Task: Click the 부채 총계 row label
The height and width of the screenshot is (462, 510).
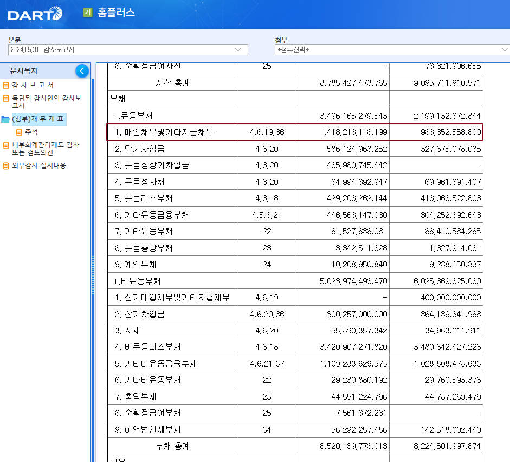Action: click(x=173, y=446)
